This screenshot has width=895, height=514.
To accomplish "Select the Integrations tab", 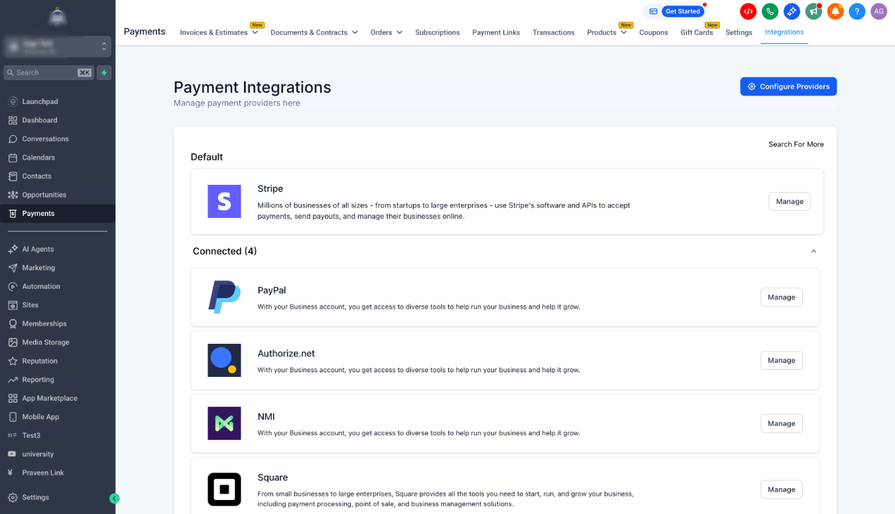I will (x=784, y=32).
